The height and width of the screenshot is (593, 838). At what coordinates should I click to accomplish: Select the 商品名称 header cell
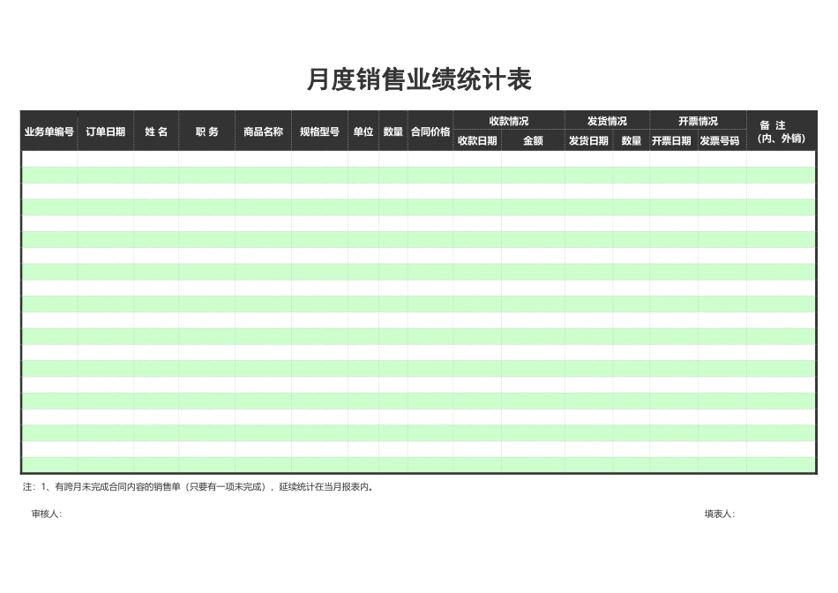tap(263, 131)
